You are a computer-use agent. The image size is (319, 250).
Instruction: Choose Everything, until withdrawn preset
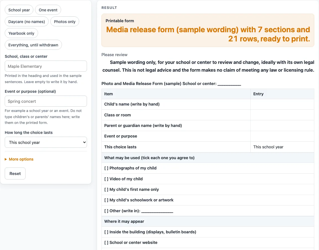coord(33,45)
